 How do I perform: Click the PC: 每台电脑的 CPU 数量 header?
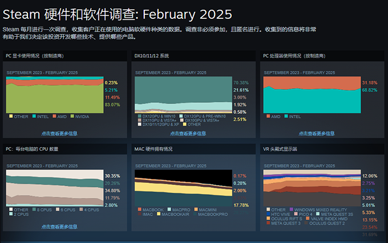coord(65,149)
